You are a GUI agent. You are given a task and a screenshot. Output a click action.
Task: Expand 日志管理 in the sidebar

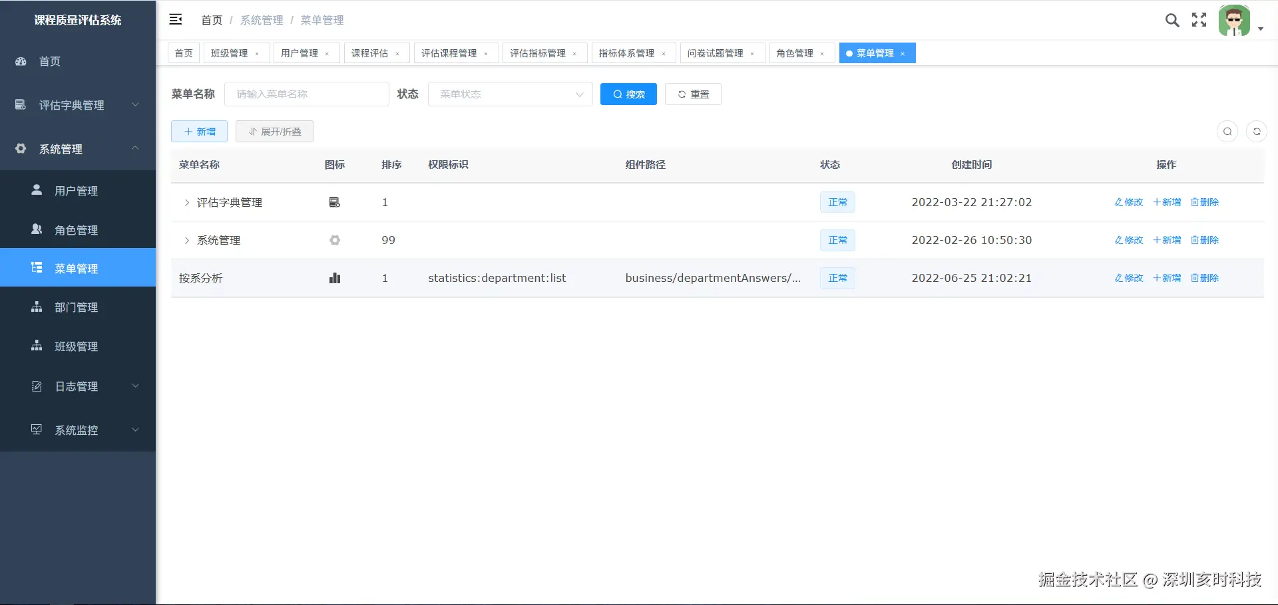click(78, 386)
